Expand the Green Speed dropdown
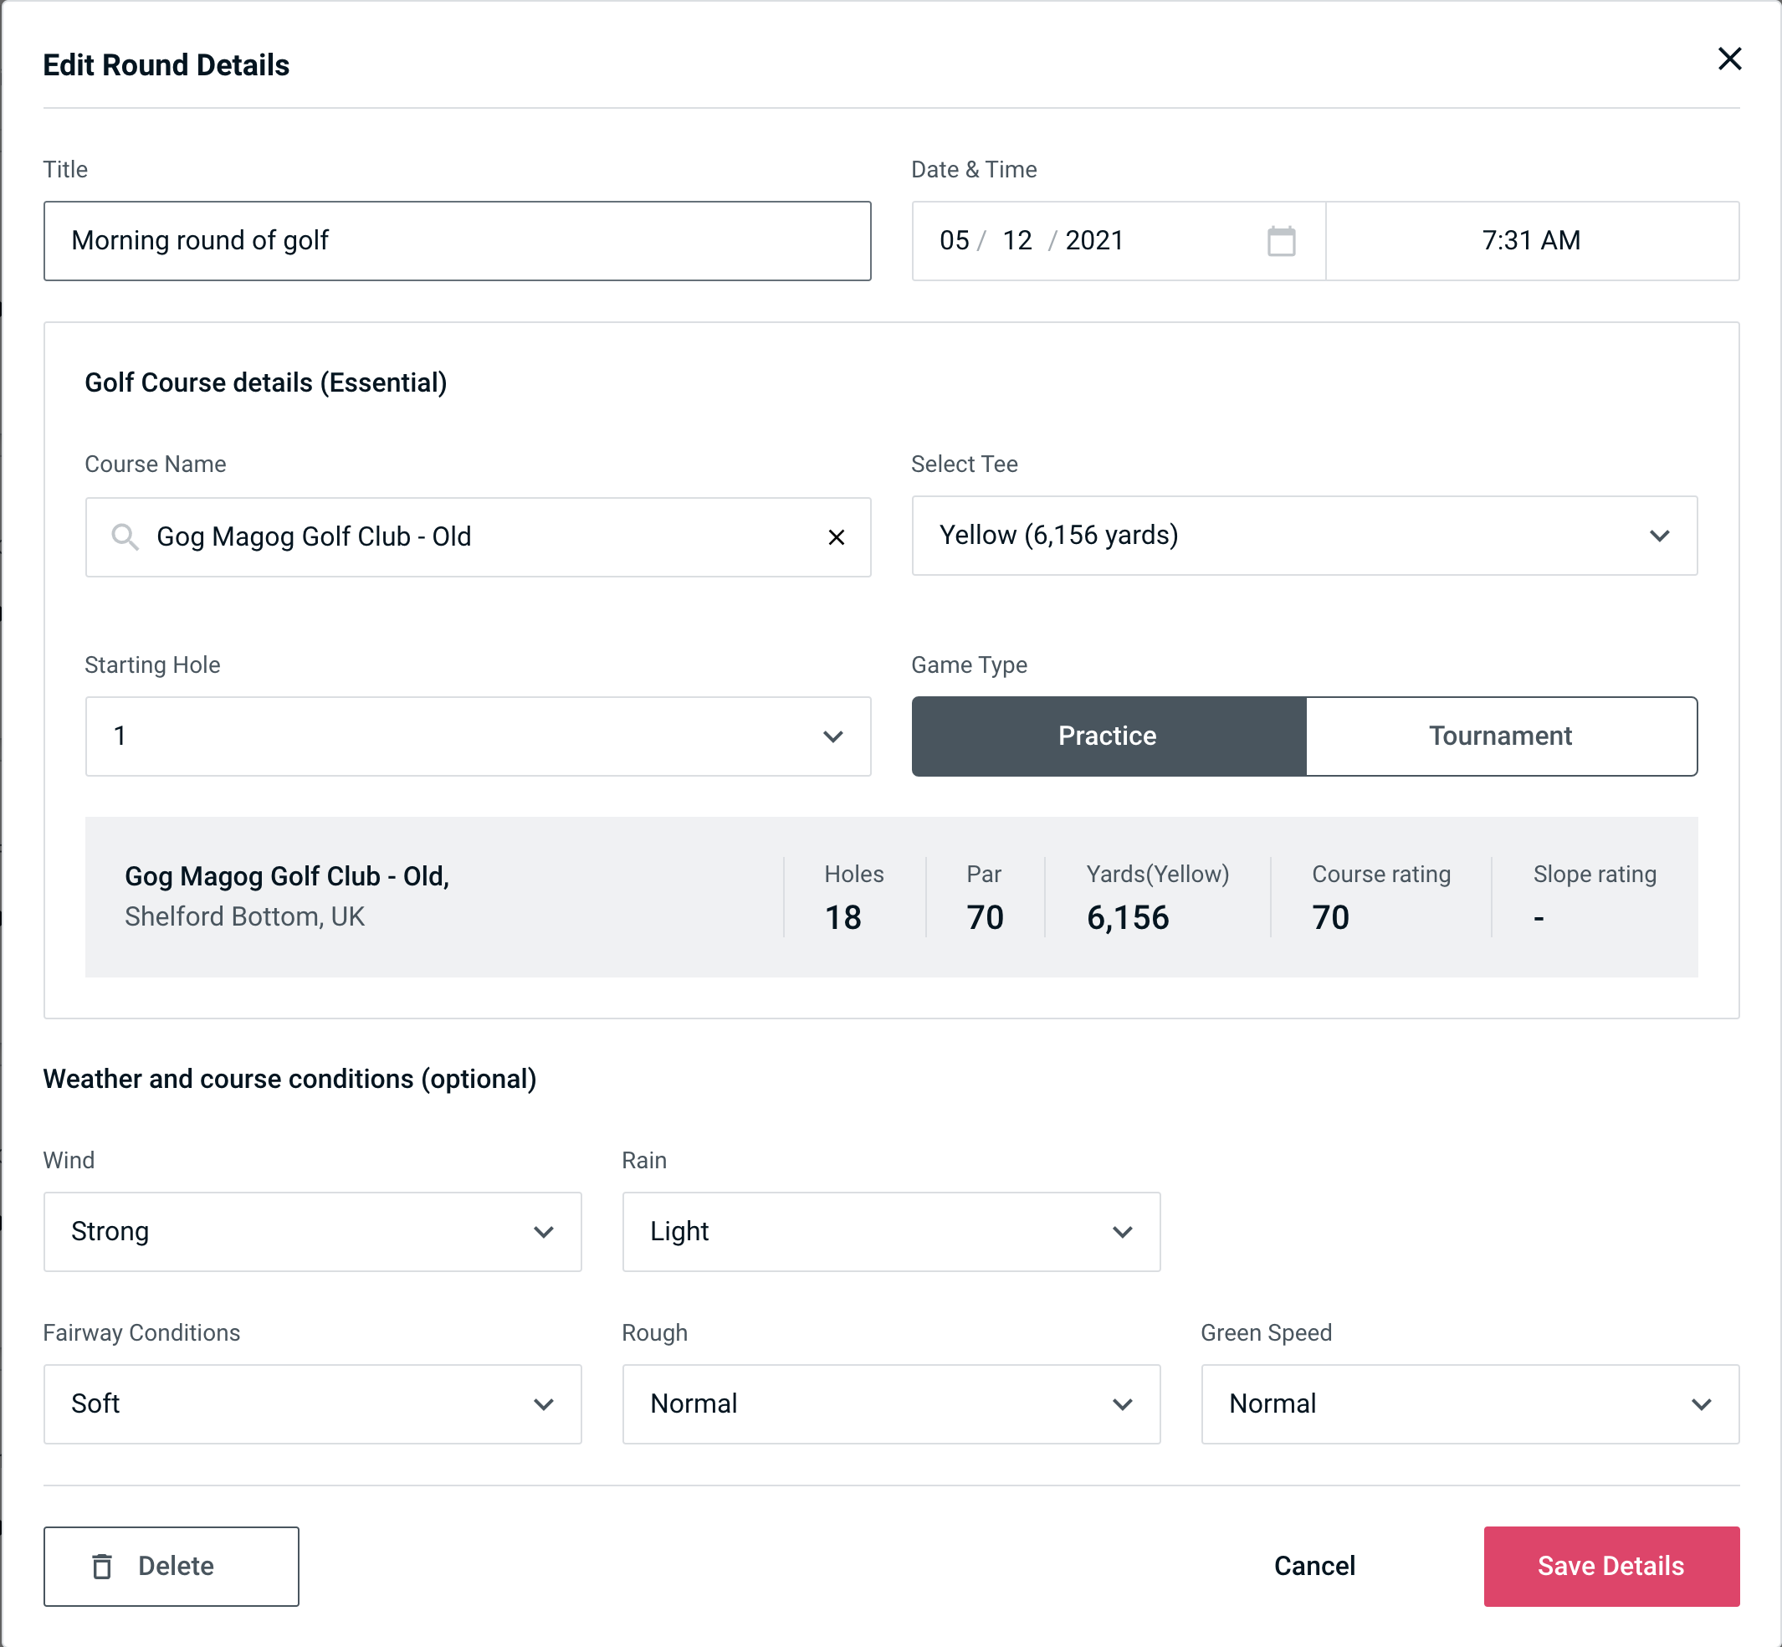1782x1647 pixels. click(x=1468, y=1405)
